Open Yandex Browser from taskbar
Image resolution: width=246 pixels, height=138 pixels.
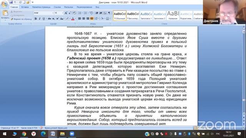(33, 134)
